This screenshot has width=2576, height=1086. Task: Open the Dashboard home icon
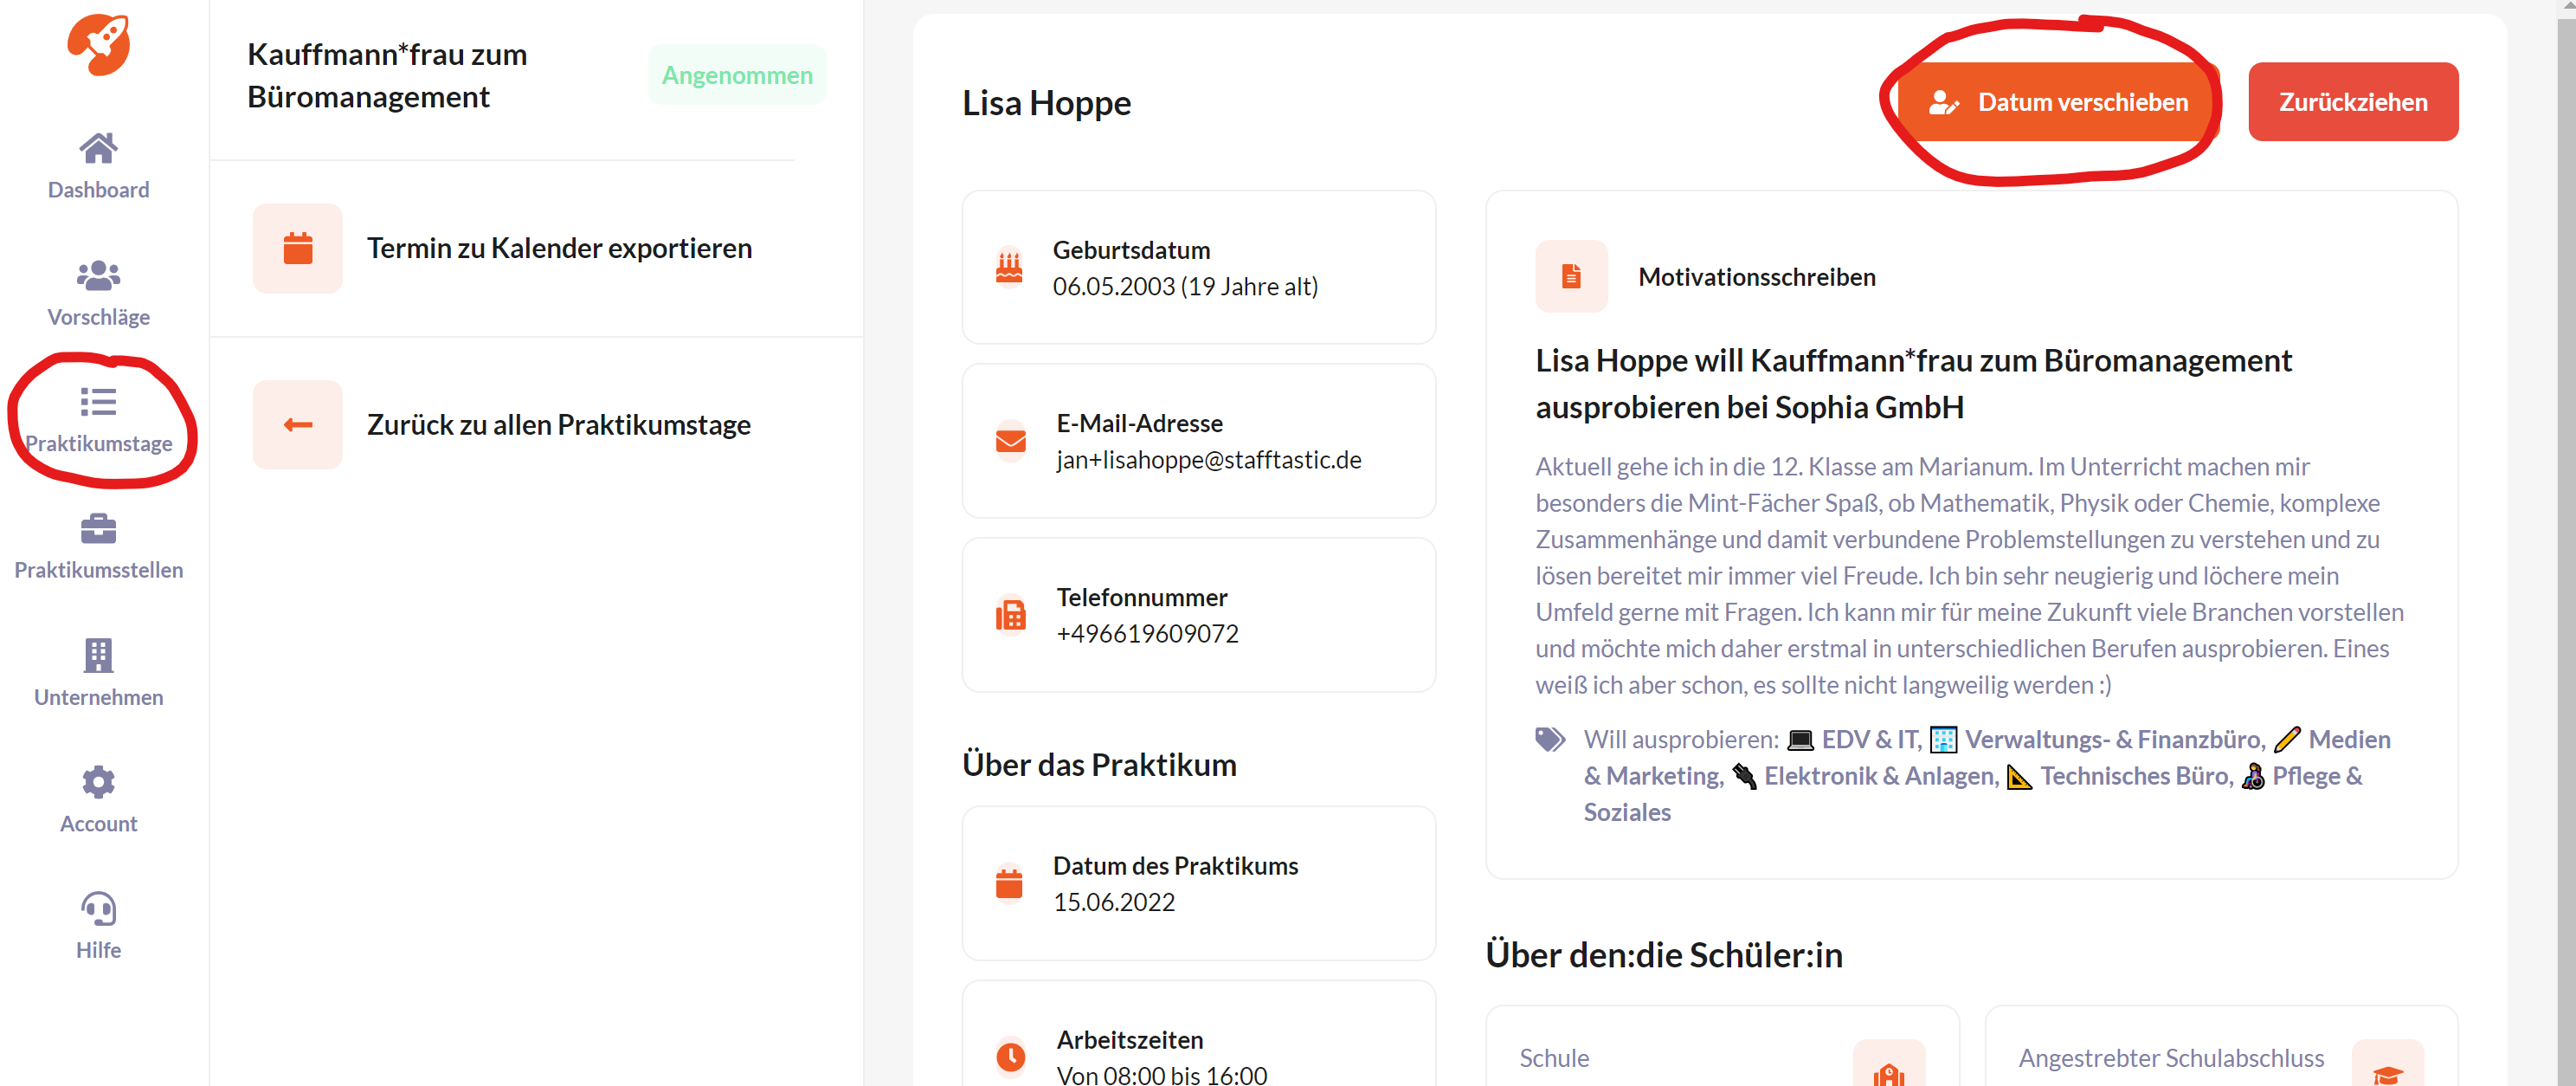pyautogui.click(x=98, y=149)
